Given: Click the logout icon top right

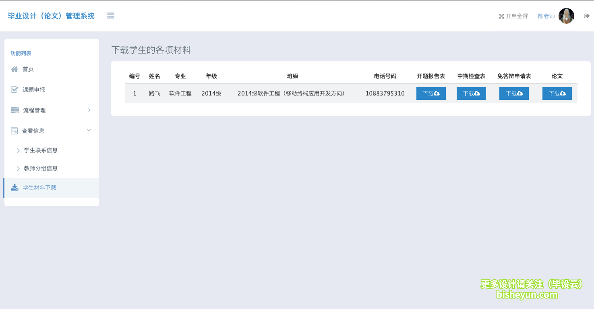Looking at the screenshot, I should (586, 16).
